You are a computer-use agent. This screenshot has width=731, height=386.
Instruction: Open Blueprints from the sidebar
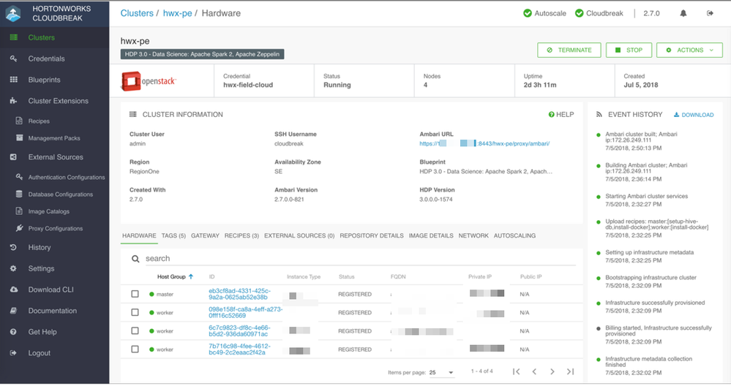tap(44, 80)
